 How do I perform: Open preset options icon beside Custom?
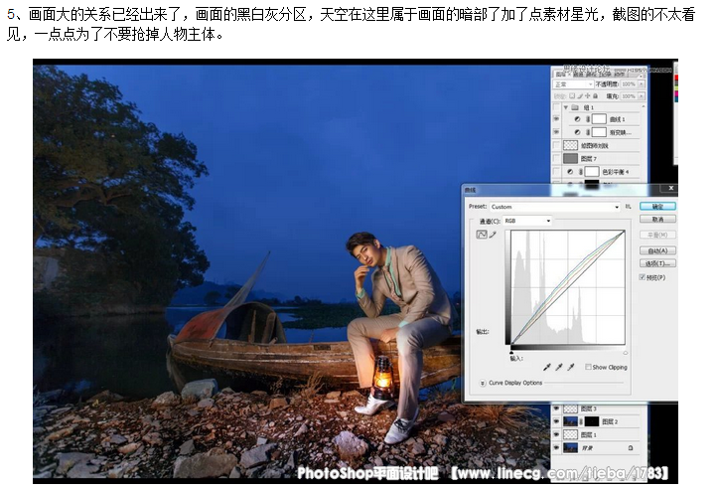[x=629, y=207]
